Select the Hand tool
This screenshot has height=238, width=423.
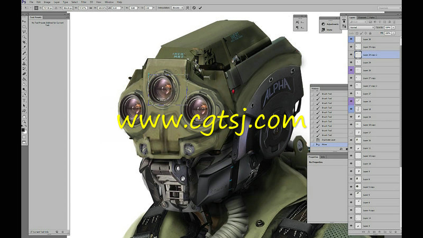pos(24,116)
